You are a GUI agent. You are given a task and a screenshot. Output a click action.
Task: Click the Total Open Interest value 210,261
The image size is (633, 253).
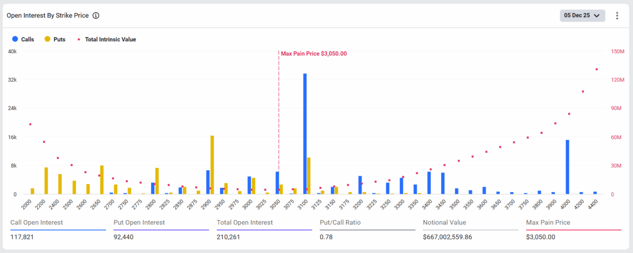231,237
